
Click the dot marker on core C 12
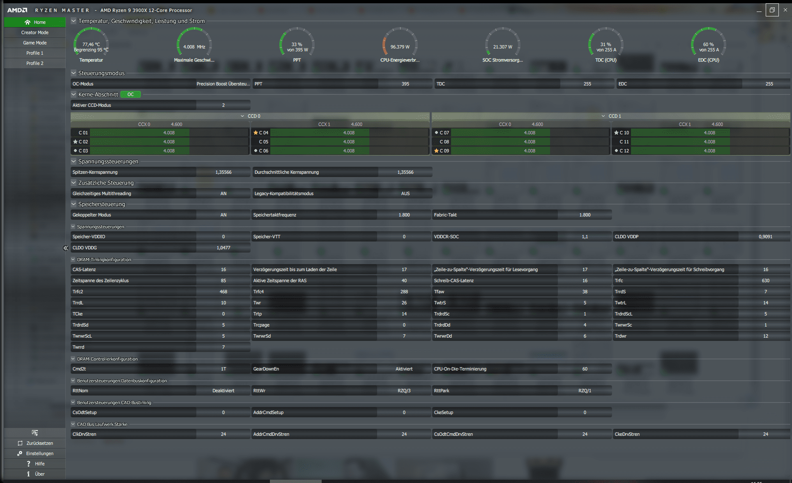click(x=616, y=151)
